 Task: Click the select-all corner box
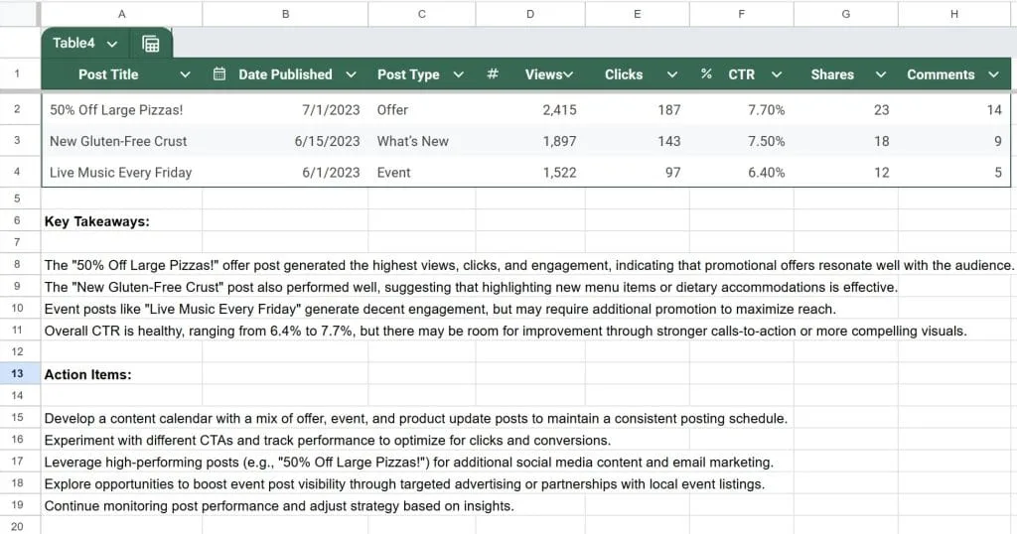click(x=18, y=14)
